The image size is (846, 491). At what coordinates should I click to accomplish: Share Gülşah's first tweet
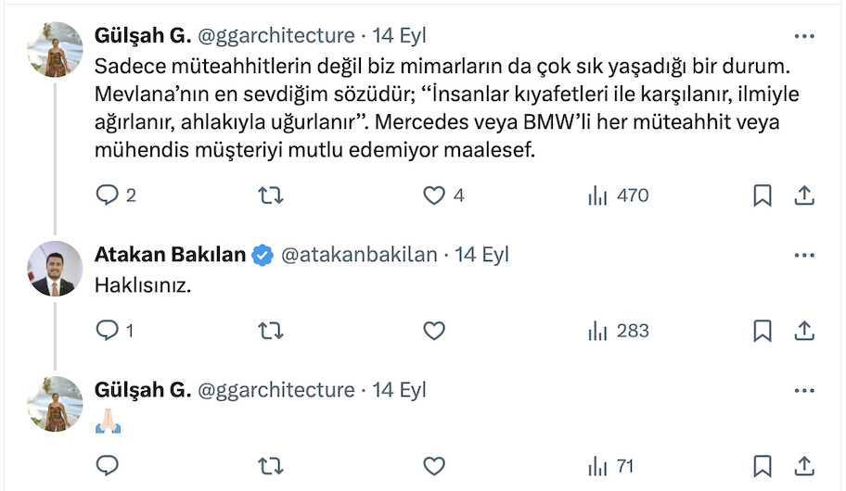804,195
